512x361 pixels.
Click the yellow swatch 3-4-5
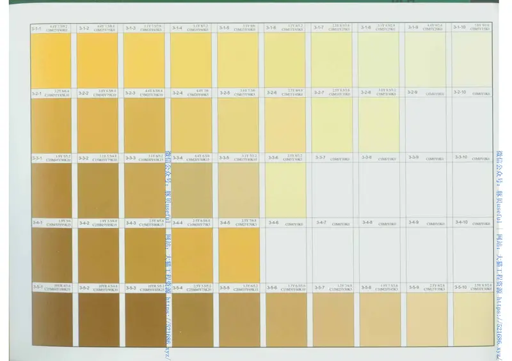239,255
